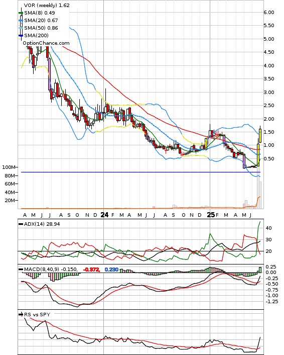The image size is (284, 355).
Task: Click the red MACD value -0.372
Action: coord(91,270)
